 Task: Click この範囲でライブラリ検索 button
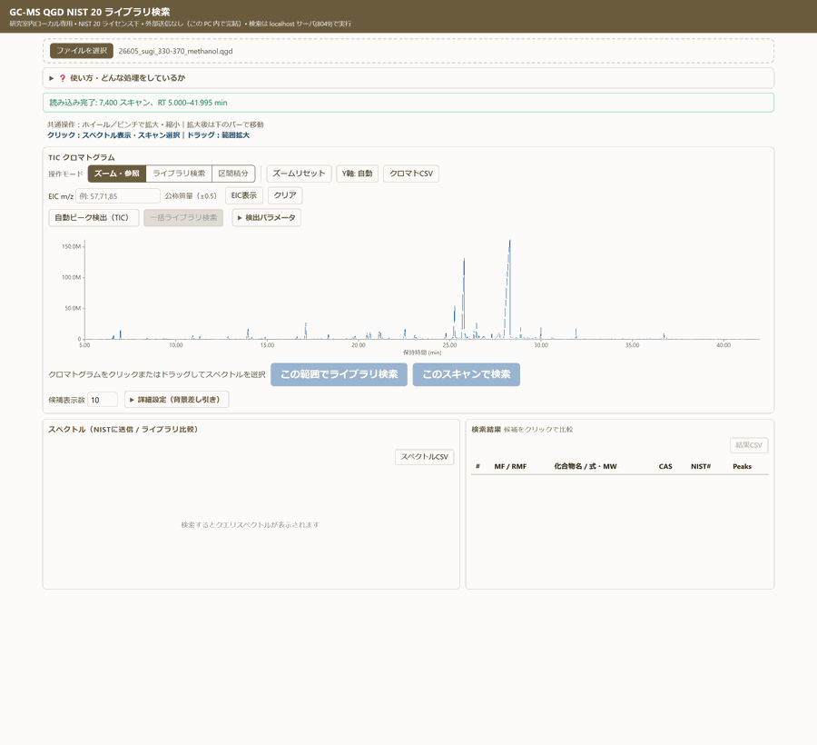tap(339, 374)
